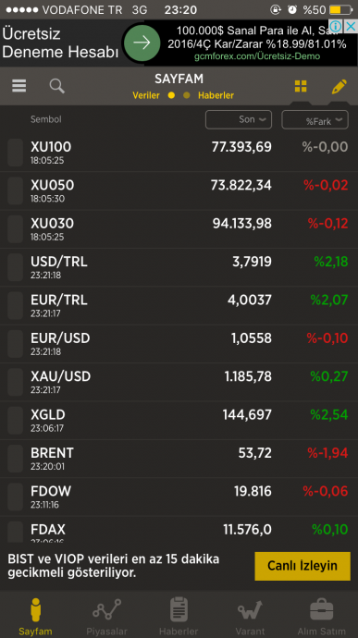The height and width of the screenshot is (638, 358).
Task: Tap the search magnifier icon
Action: pyautogui.click(x=57, y=86)
